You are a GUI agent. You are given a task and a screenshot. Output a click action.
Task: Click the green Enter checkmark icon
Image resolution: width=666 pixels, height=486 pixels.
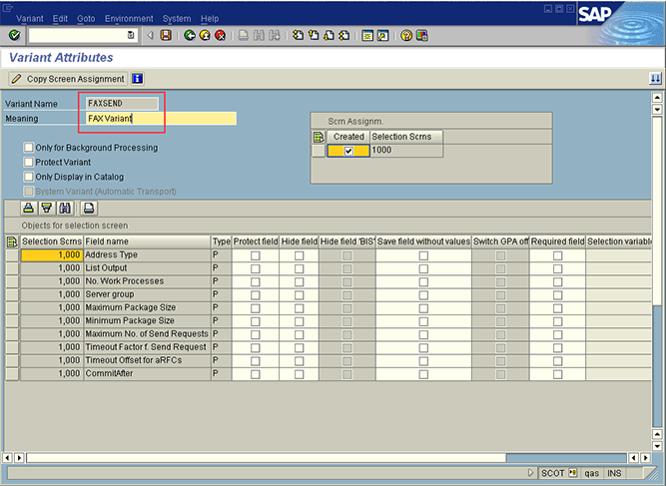click(14, 35)
